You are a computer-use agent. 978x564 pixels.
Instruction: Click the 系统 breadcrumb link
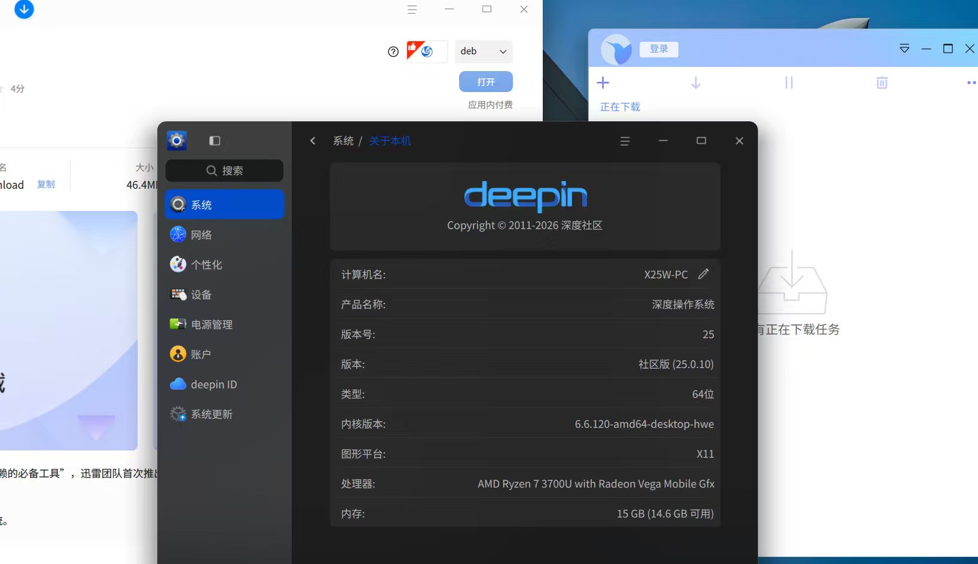(x=343, y=141)
